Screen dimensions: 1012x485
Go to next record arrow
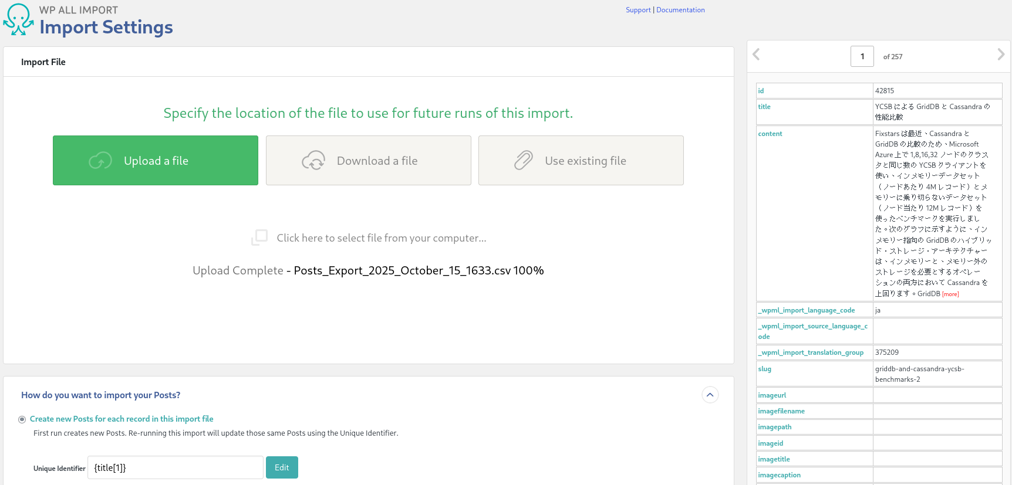click(x=1001, y=55)
